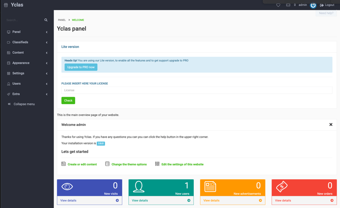The image size is (340, 208).
Task: Focus the sidebar Search field
Action: [x=24, y=20]
